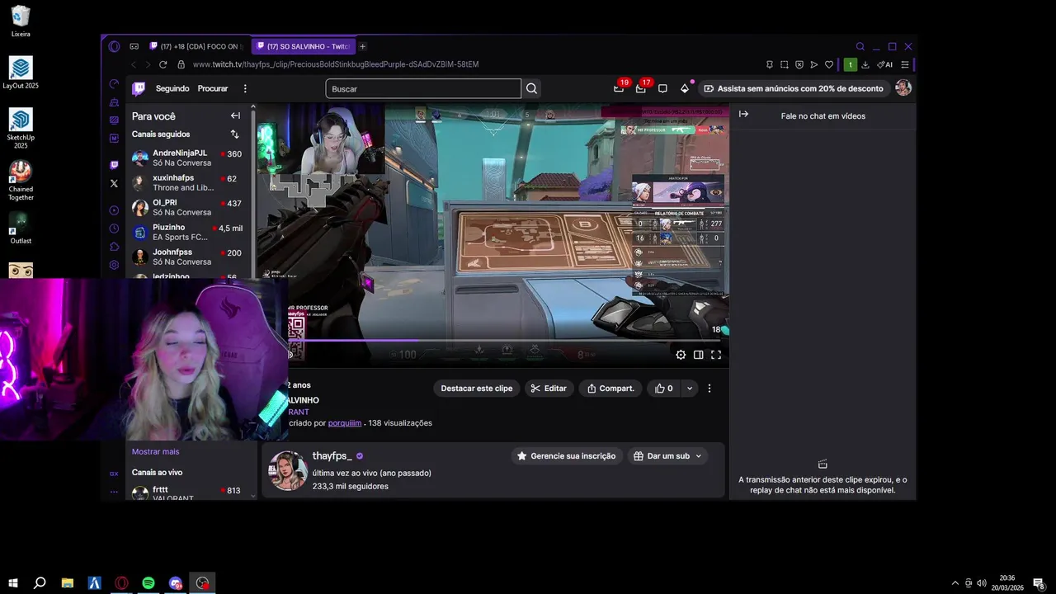Open the xuxinhafps channel
The image size is (1056, 594).
(190, 182)
